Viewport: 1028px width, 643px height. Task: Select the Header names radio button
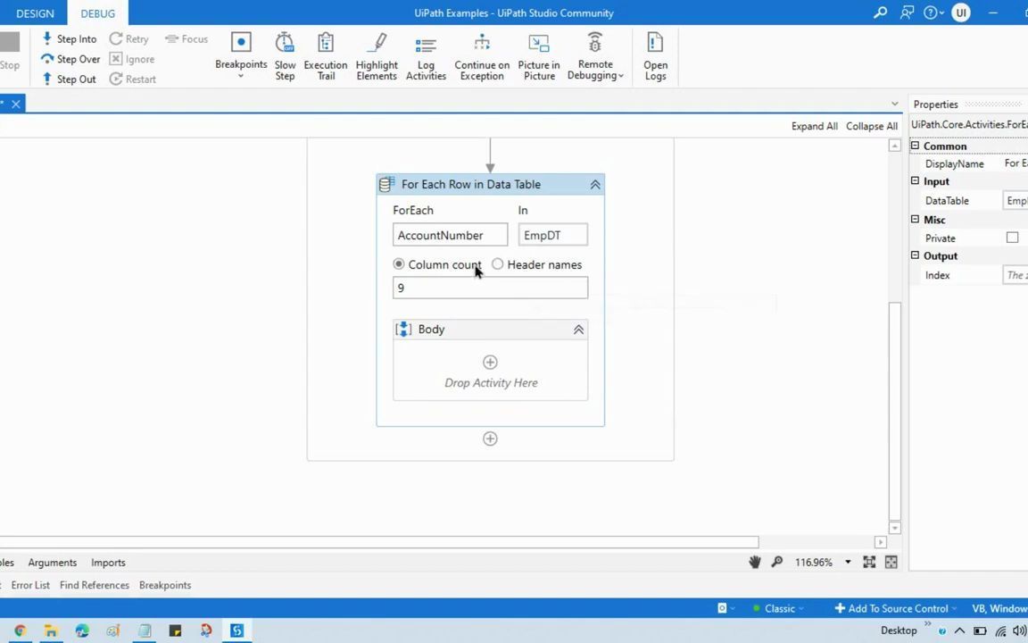pyautogui.click(x=498, y=263)
